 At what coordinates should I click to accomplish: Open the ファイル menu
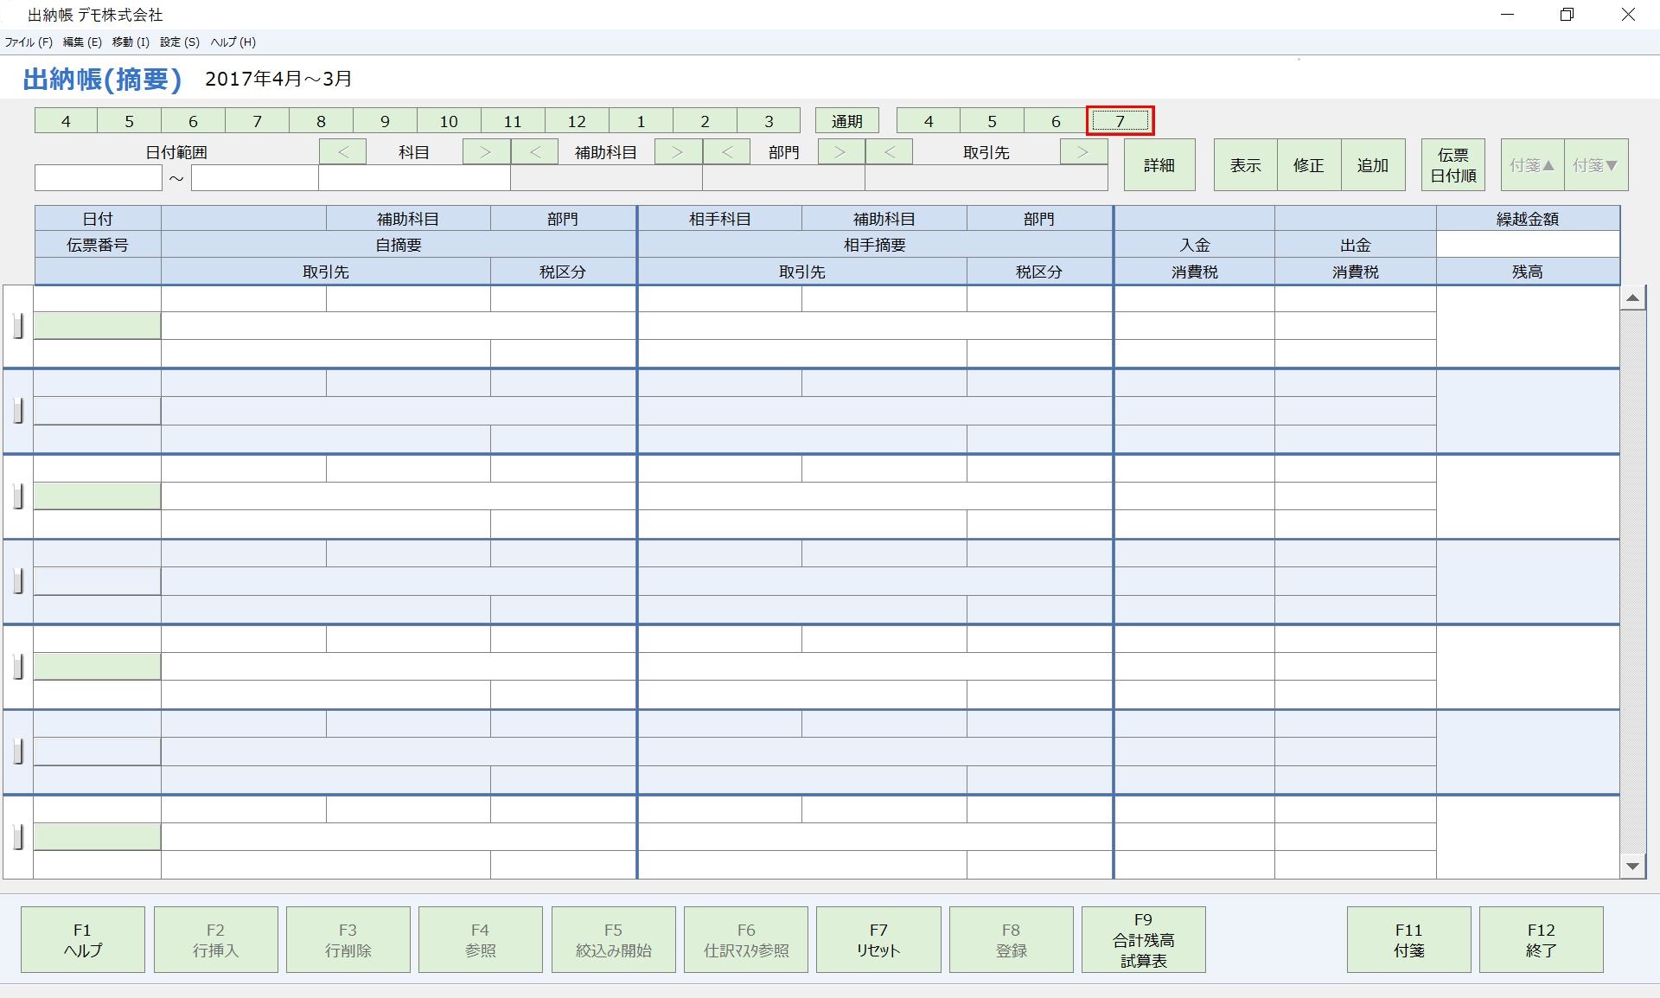(27, 42)
